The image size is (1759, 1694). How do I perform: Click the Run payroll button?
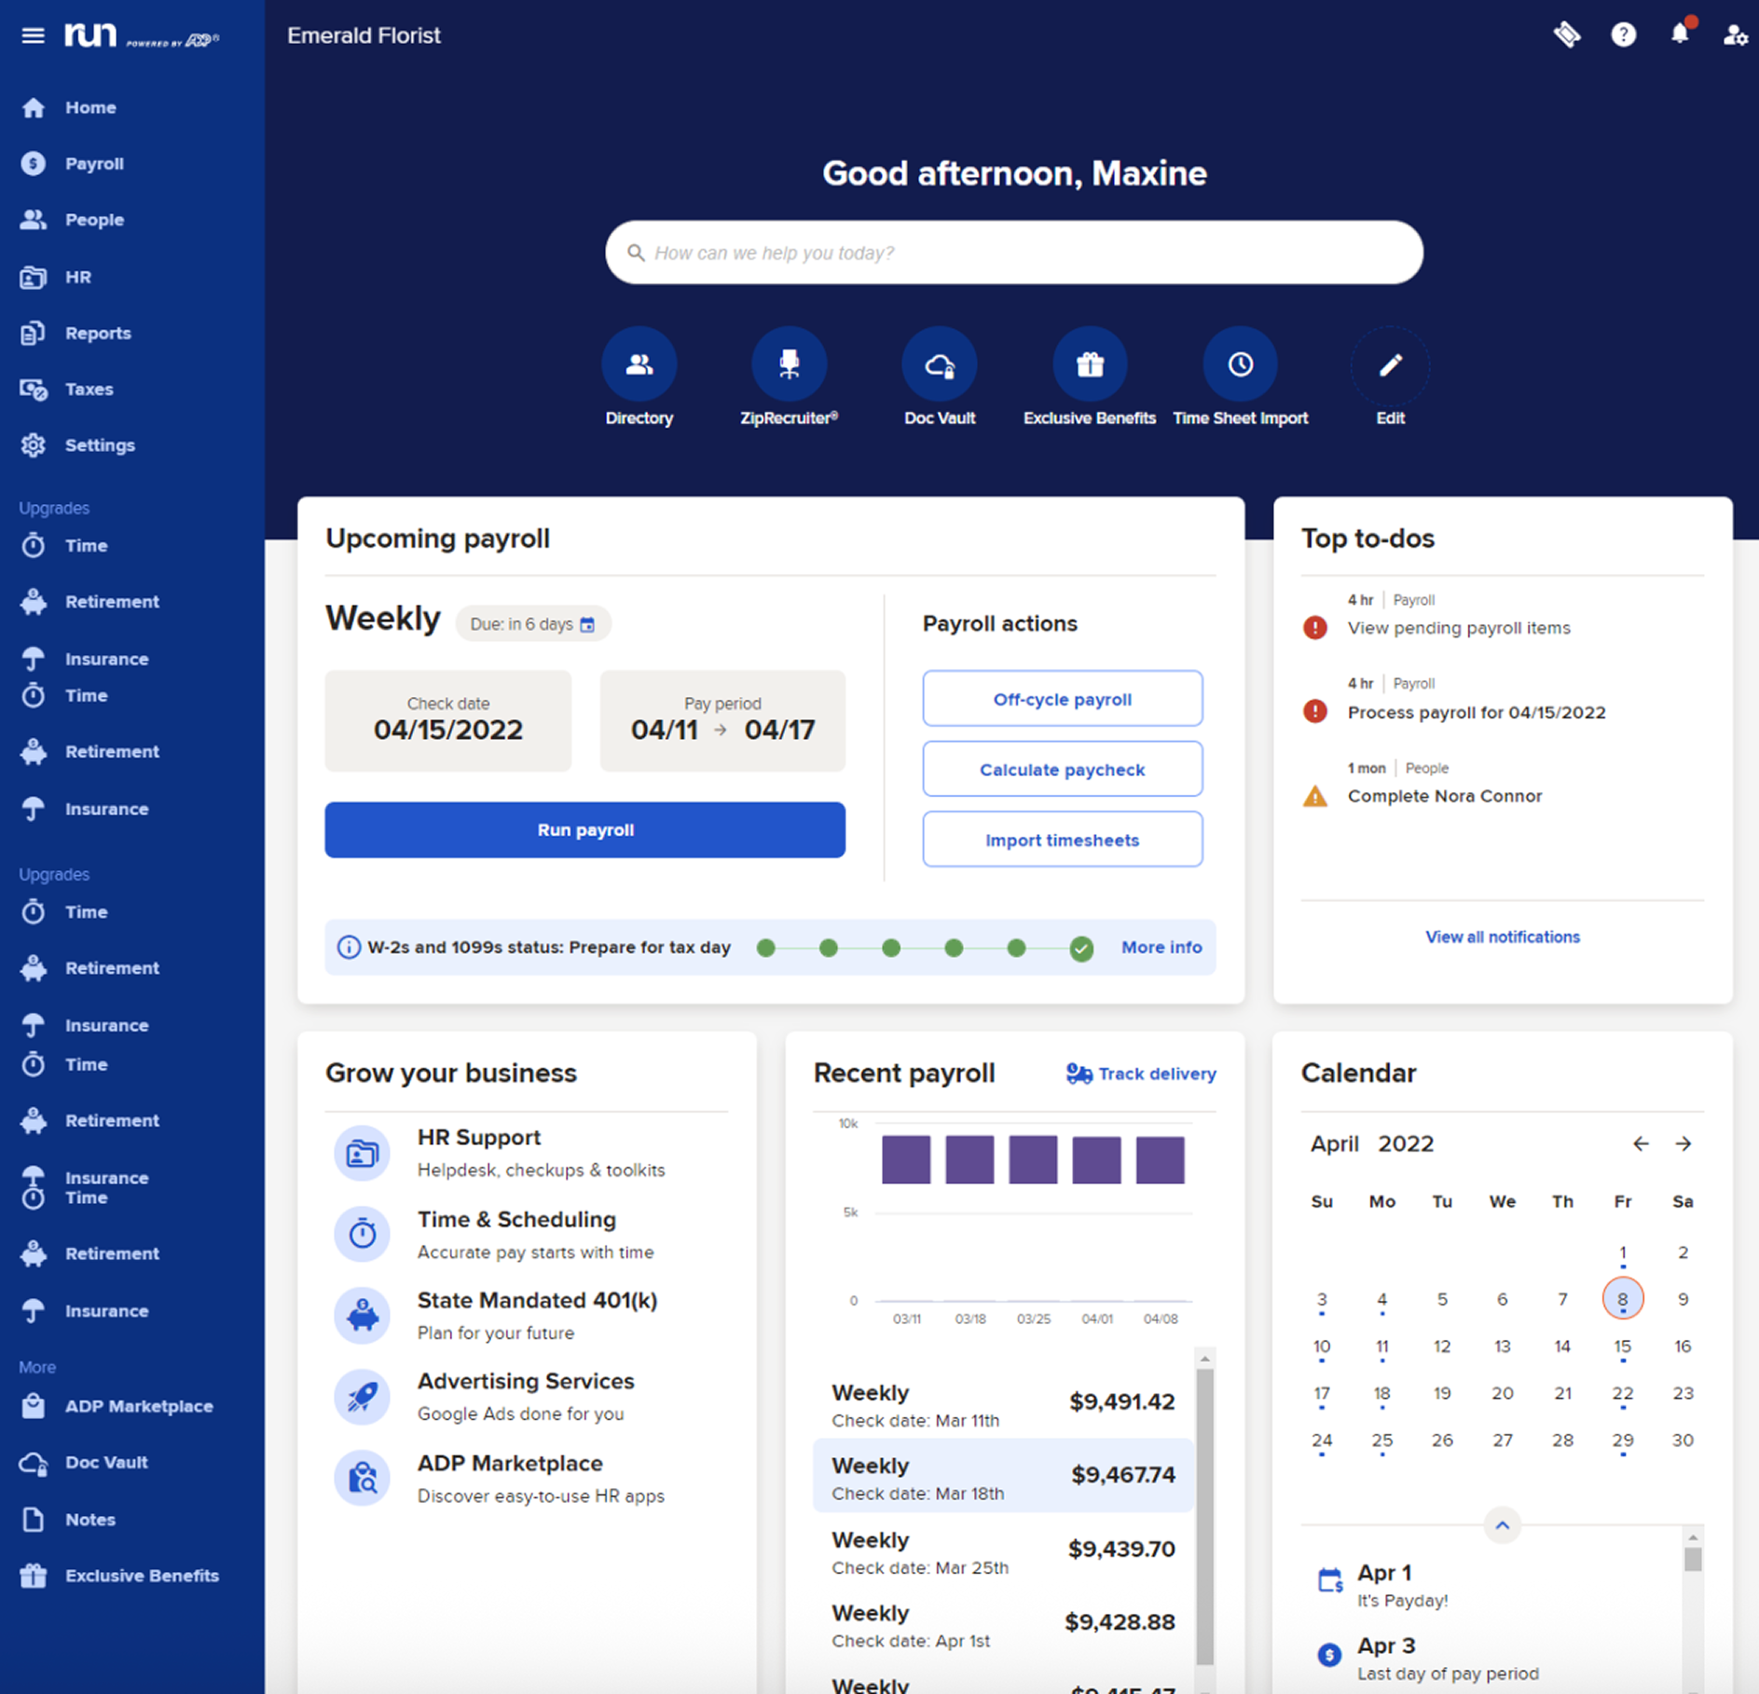pos(584,829)
